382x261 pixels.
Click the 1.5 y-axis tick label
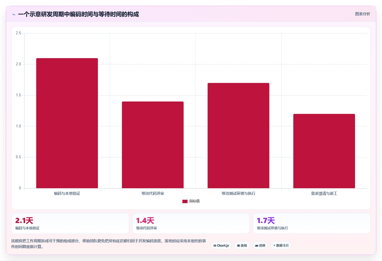point(18,95)
